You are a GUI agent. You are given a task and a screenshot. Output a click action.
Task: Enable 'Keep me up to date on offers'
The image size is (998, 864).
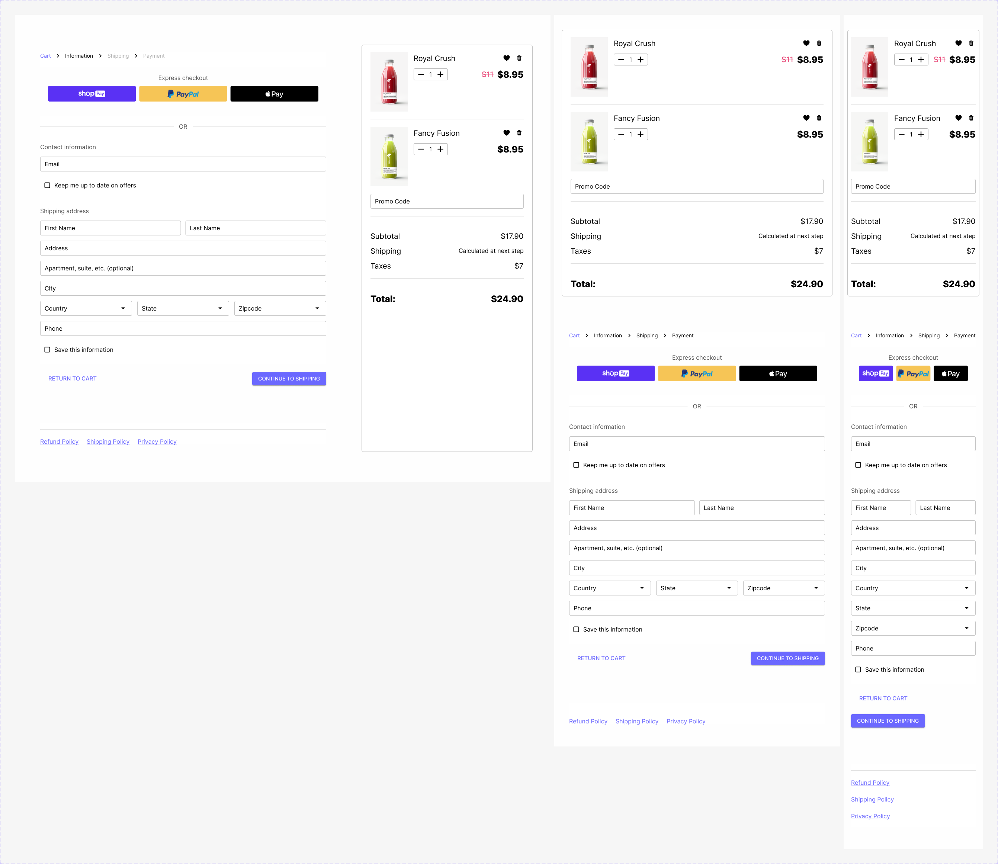47,185
